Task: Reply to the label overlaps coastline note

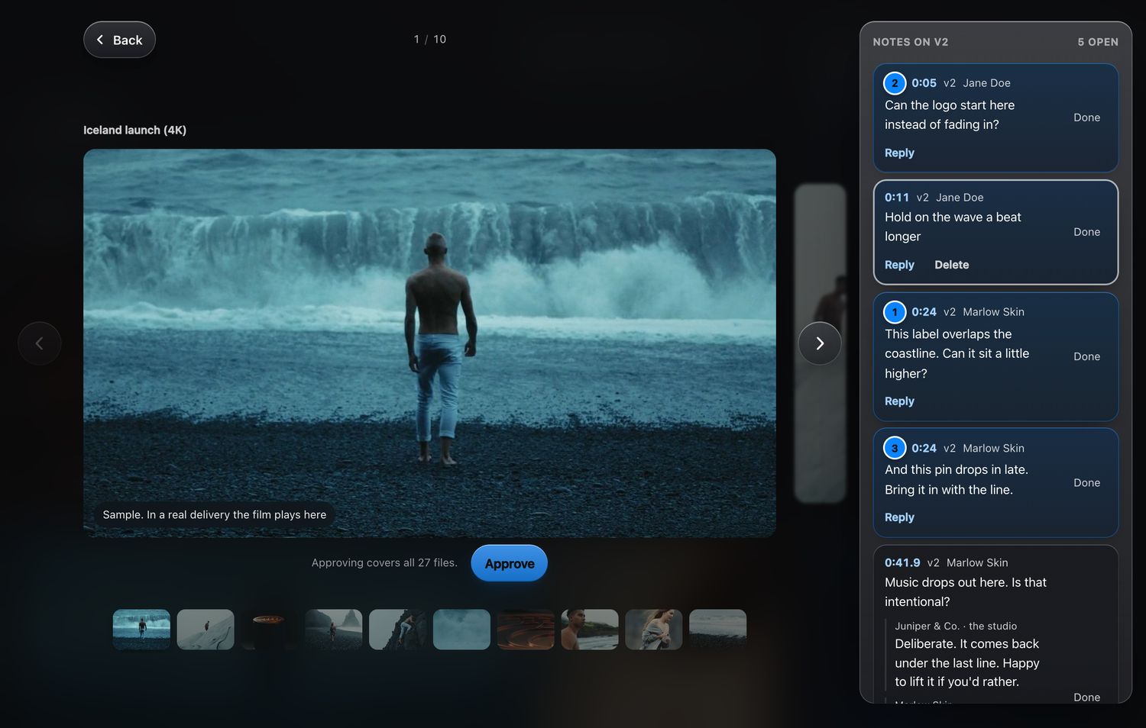Action: 899,401
